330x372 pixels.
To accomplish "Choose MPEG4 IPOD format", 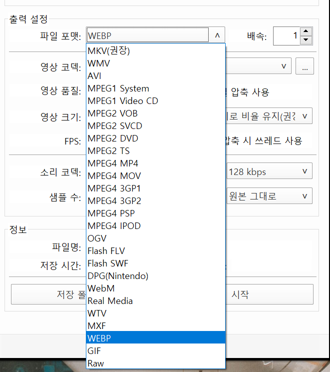I will [156, 226].
